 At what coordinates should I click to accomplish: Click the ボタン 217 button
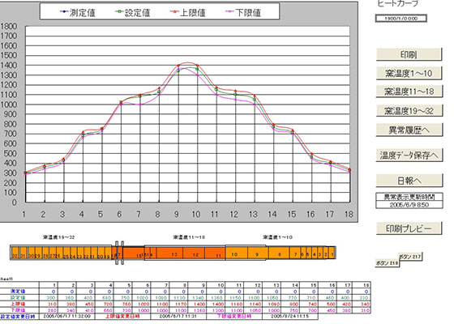point(410,256)
